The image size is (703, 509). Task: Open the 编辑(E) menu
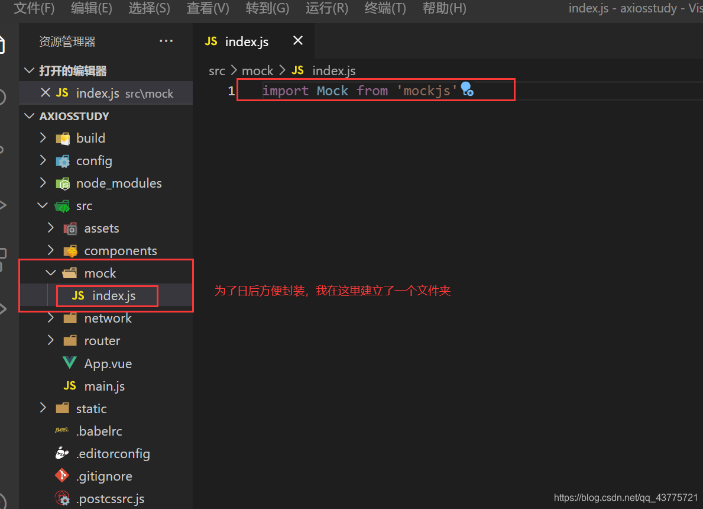coord(92,8)
